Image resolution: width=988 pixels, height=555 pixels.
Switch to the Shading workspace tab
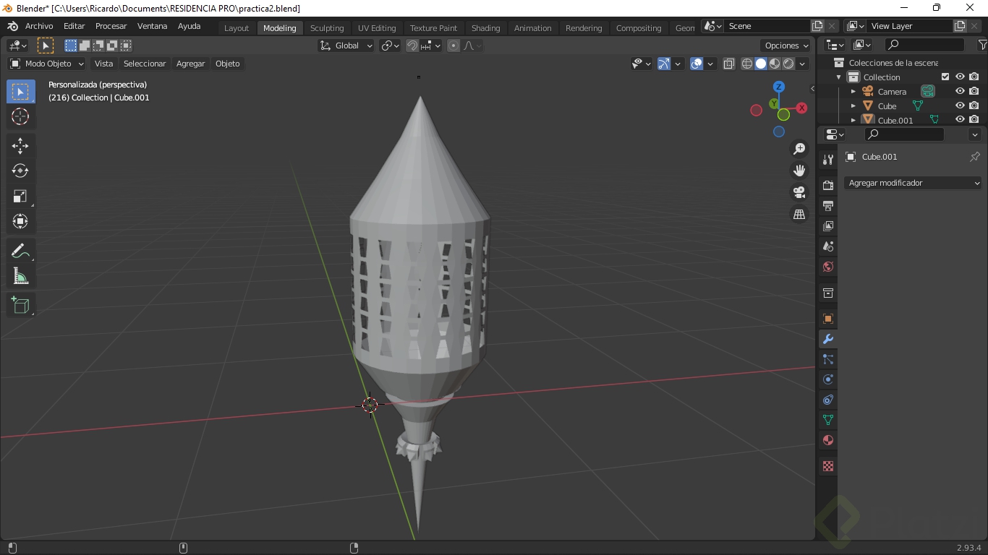point(485,28)
